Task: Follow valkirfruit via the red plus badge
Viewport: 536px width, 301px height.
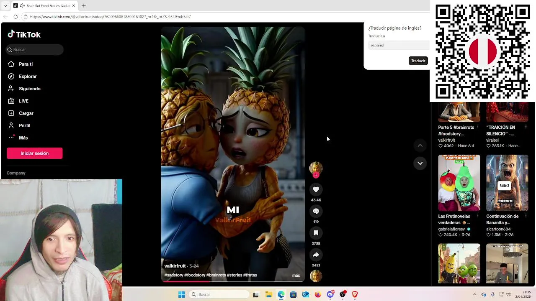Action: [x=316, y=175]
